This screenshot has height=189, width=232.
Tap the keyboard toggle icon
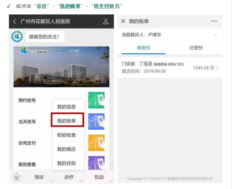16,177
